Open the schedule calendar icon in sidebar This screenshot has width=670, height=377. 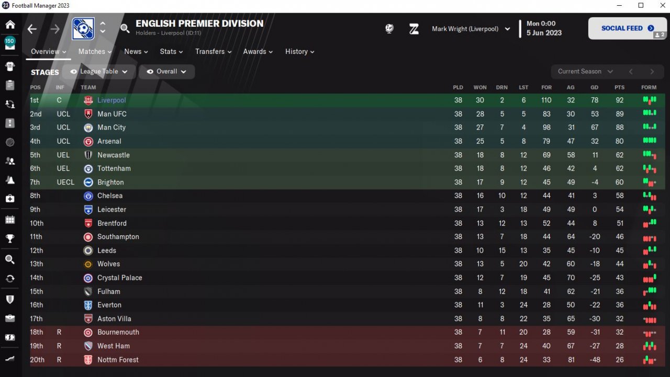[10, 220]
